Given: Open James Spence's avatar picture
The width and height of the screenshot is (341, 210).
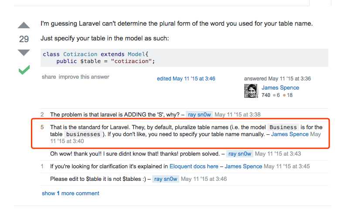Looking at the screenshot, I should (x=251, y=91).
